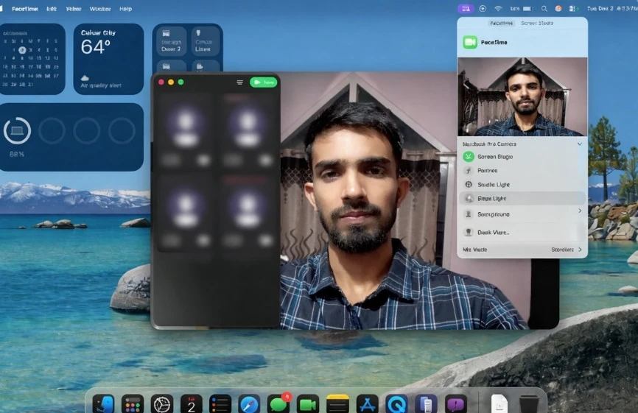Open the mic mode options chevron
The image size is (638, 413).
click(581, 250)
